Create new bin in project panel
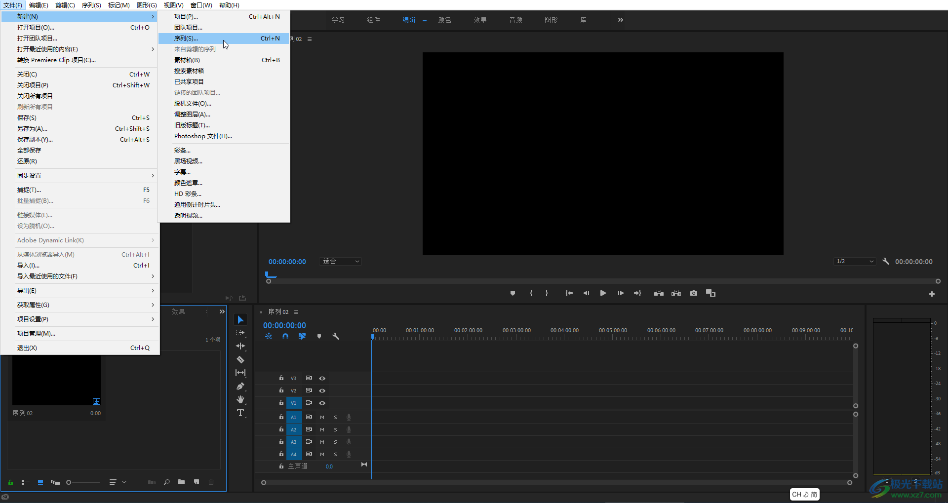Screen dimensions: 948x503 (182, 482)
